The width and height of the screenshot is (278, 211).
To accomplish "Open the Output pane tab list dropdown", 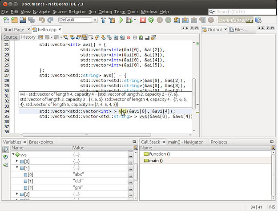I will click(268, 28).
